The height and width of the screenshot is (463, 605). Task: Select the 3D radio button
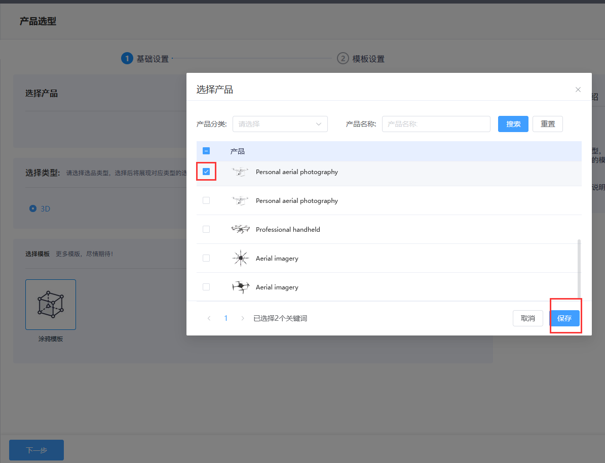[33, 208]
